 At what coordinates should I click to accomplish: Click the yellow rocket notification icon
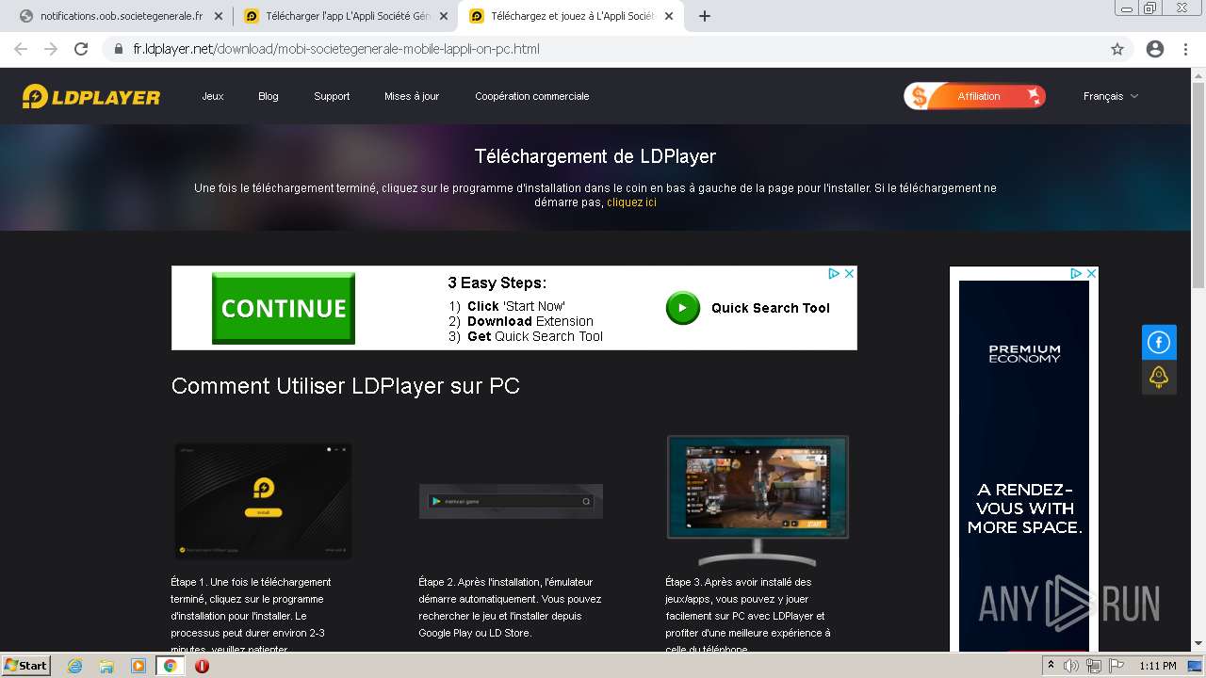coord(1159,377)
